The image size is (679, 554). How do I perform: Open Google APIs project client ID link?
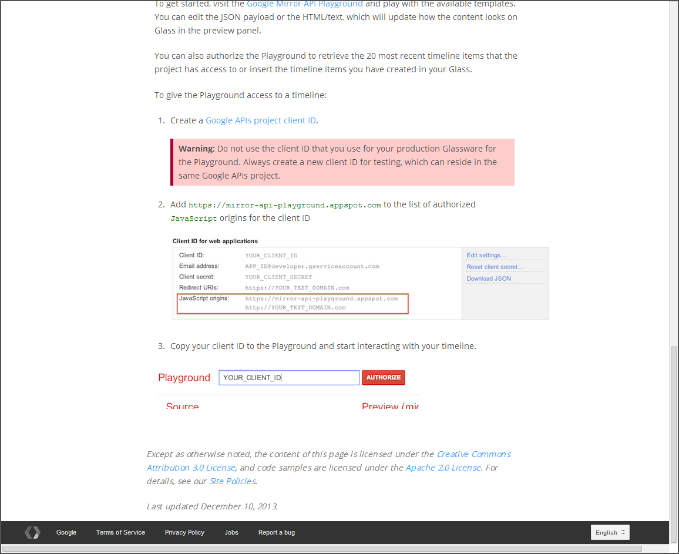[261, 120]
